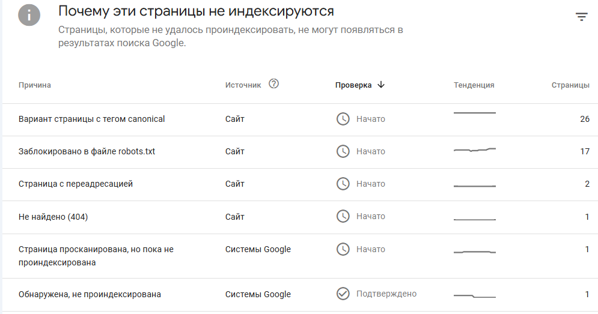Image resolution: width=598 pixels, height=314 pixels.
Task: Click the gray info icon beside the heading
Action: [29, 15]
